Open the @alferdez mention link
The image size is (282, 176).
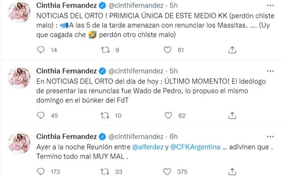[148, 147]
